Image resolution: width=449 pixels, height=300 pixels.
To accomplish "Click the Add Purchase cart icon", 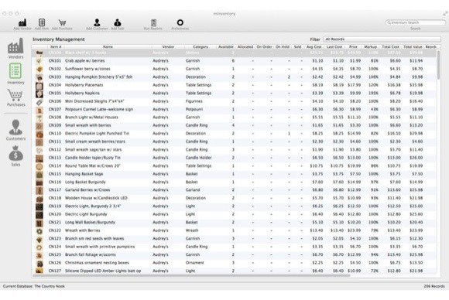I will click(x=62, y=22).
